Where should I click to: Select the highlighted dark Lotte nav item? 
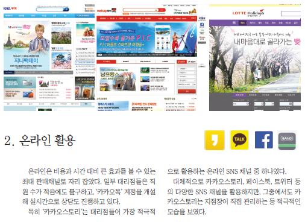243,23
